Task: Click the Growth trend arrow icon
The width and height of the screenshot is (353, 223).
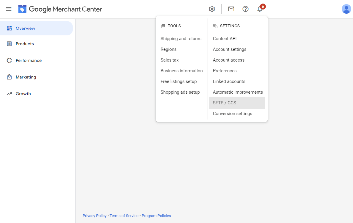Action: point(9,94)
